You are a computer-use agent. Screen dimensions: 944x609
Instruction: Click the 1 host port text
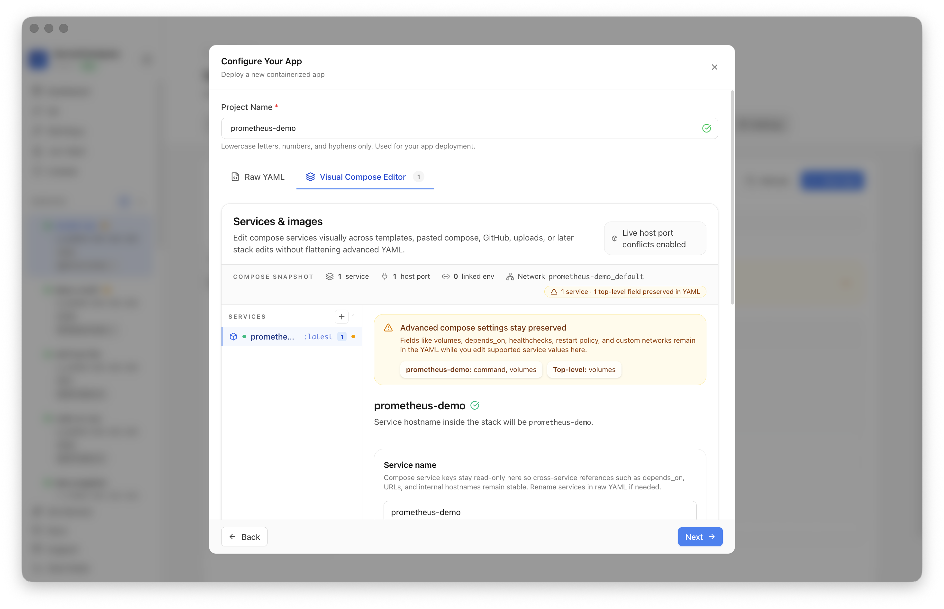tap(411, 277)
